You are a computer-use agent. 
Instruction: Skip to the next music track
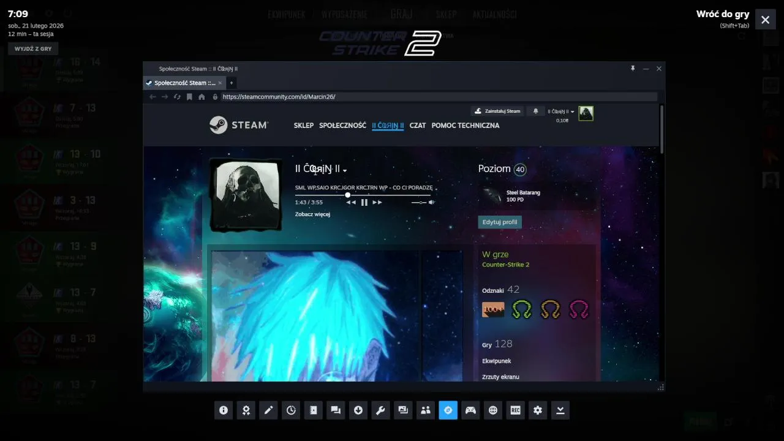point(377,202)
